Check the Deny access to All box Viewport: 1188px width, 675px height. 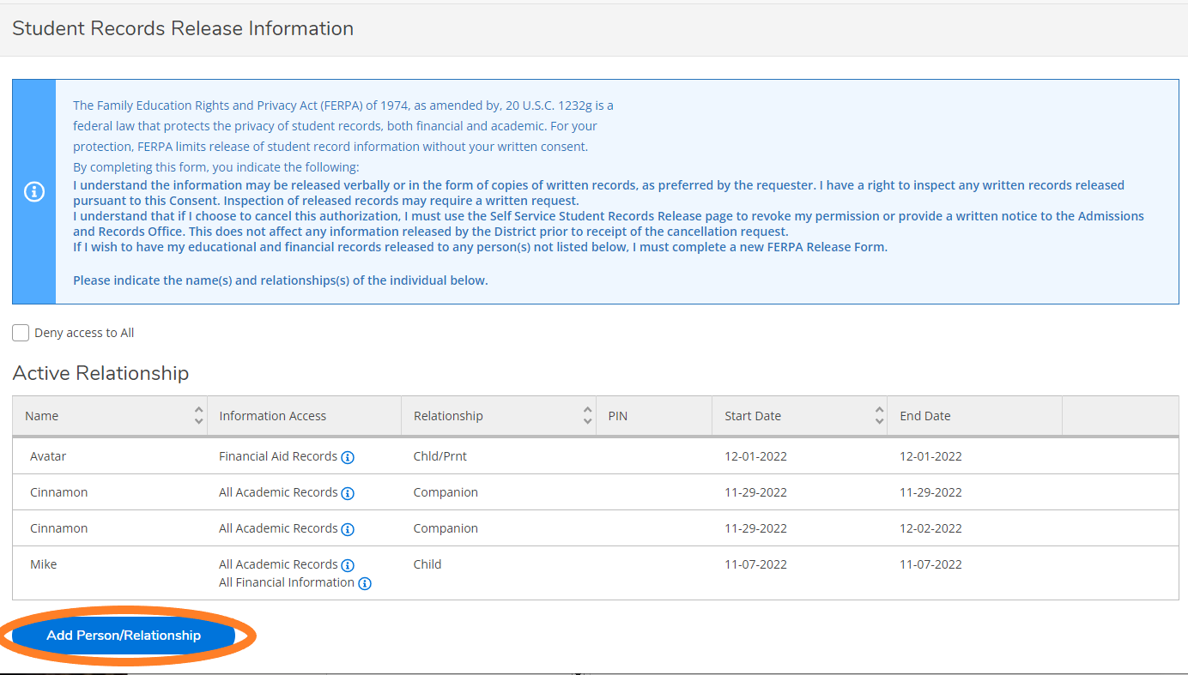[x=21, y=333]
